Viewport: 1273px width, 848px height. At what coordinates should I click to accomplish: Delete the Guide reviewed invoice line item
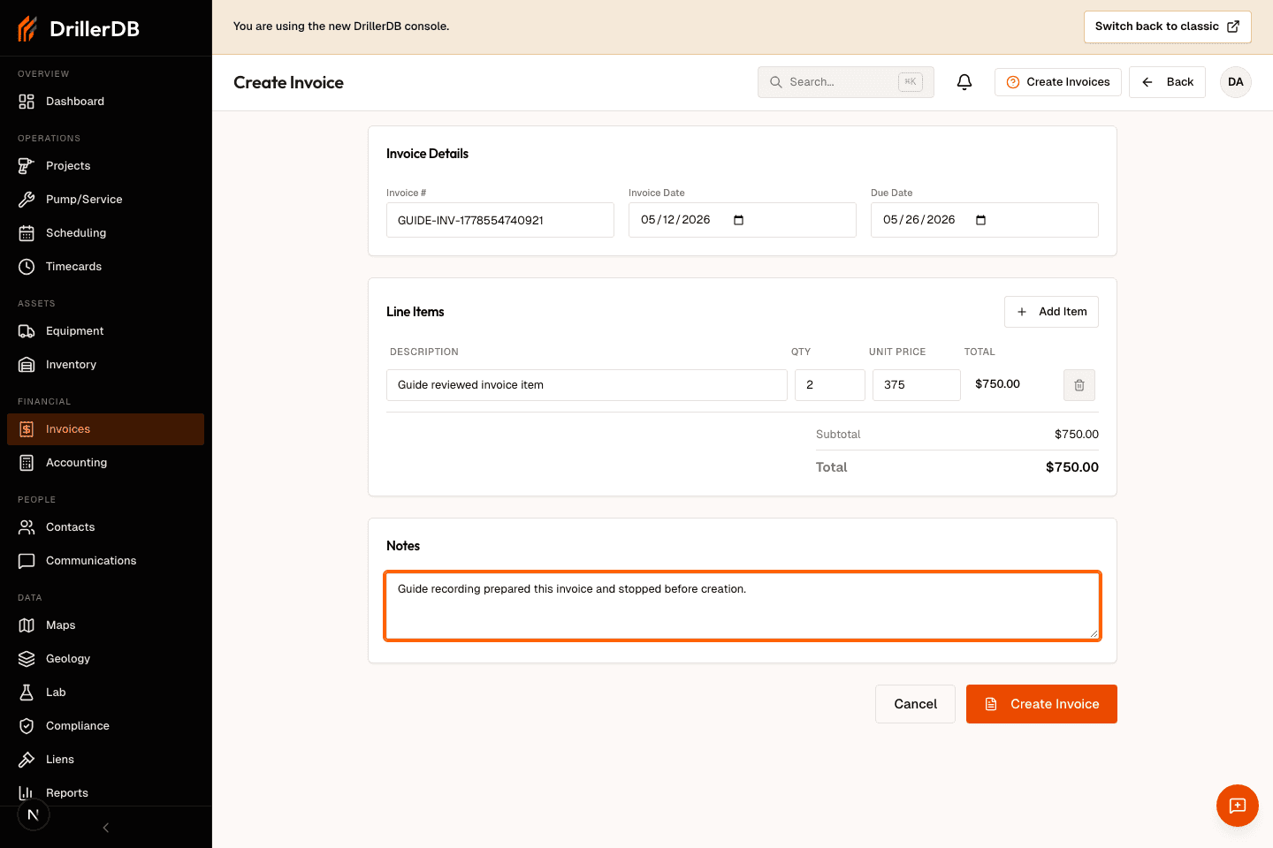[1079, 385]
